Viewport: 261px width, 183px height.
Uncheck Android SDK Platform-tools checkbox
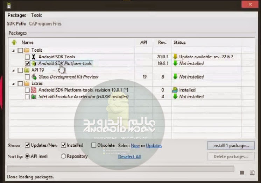pos(27,64)
